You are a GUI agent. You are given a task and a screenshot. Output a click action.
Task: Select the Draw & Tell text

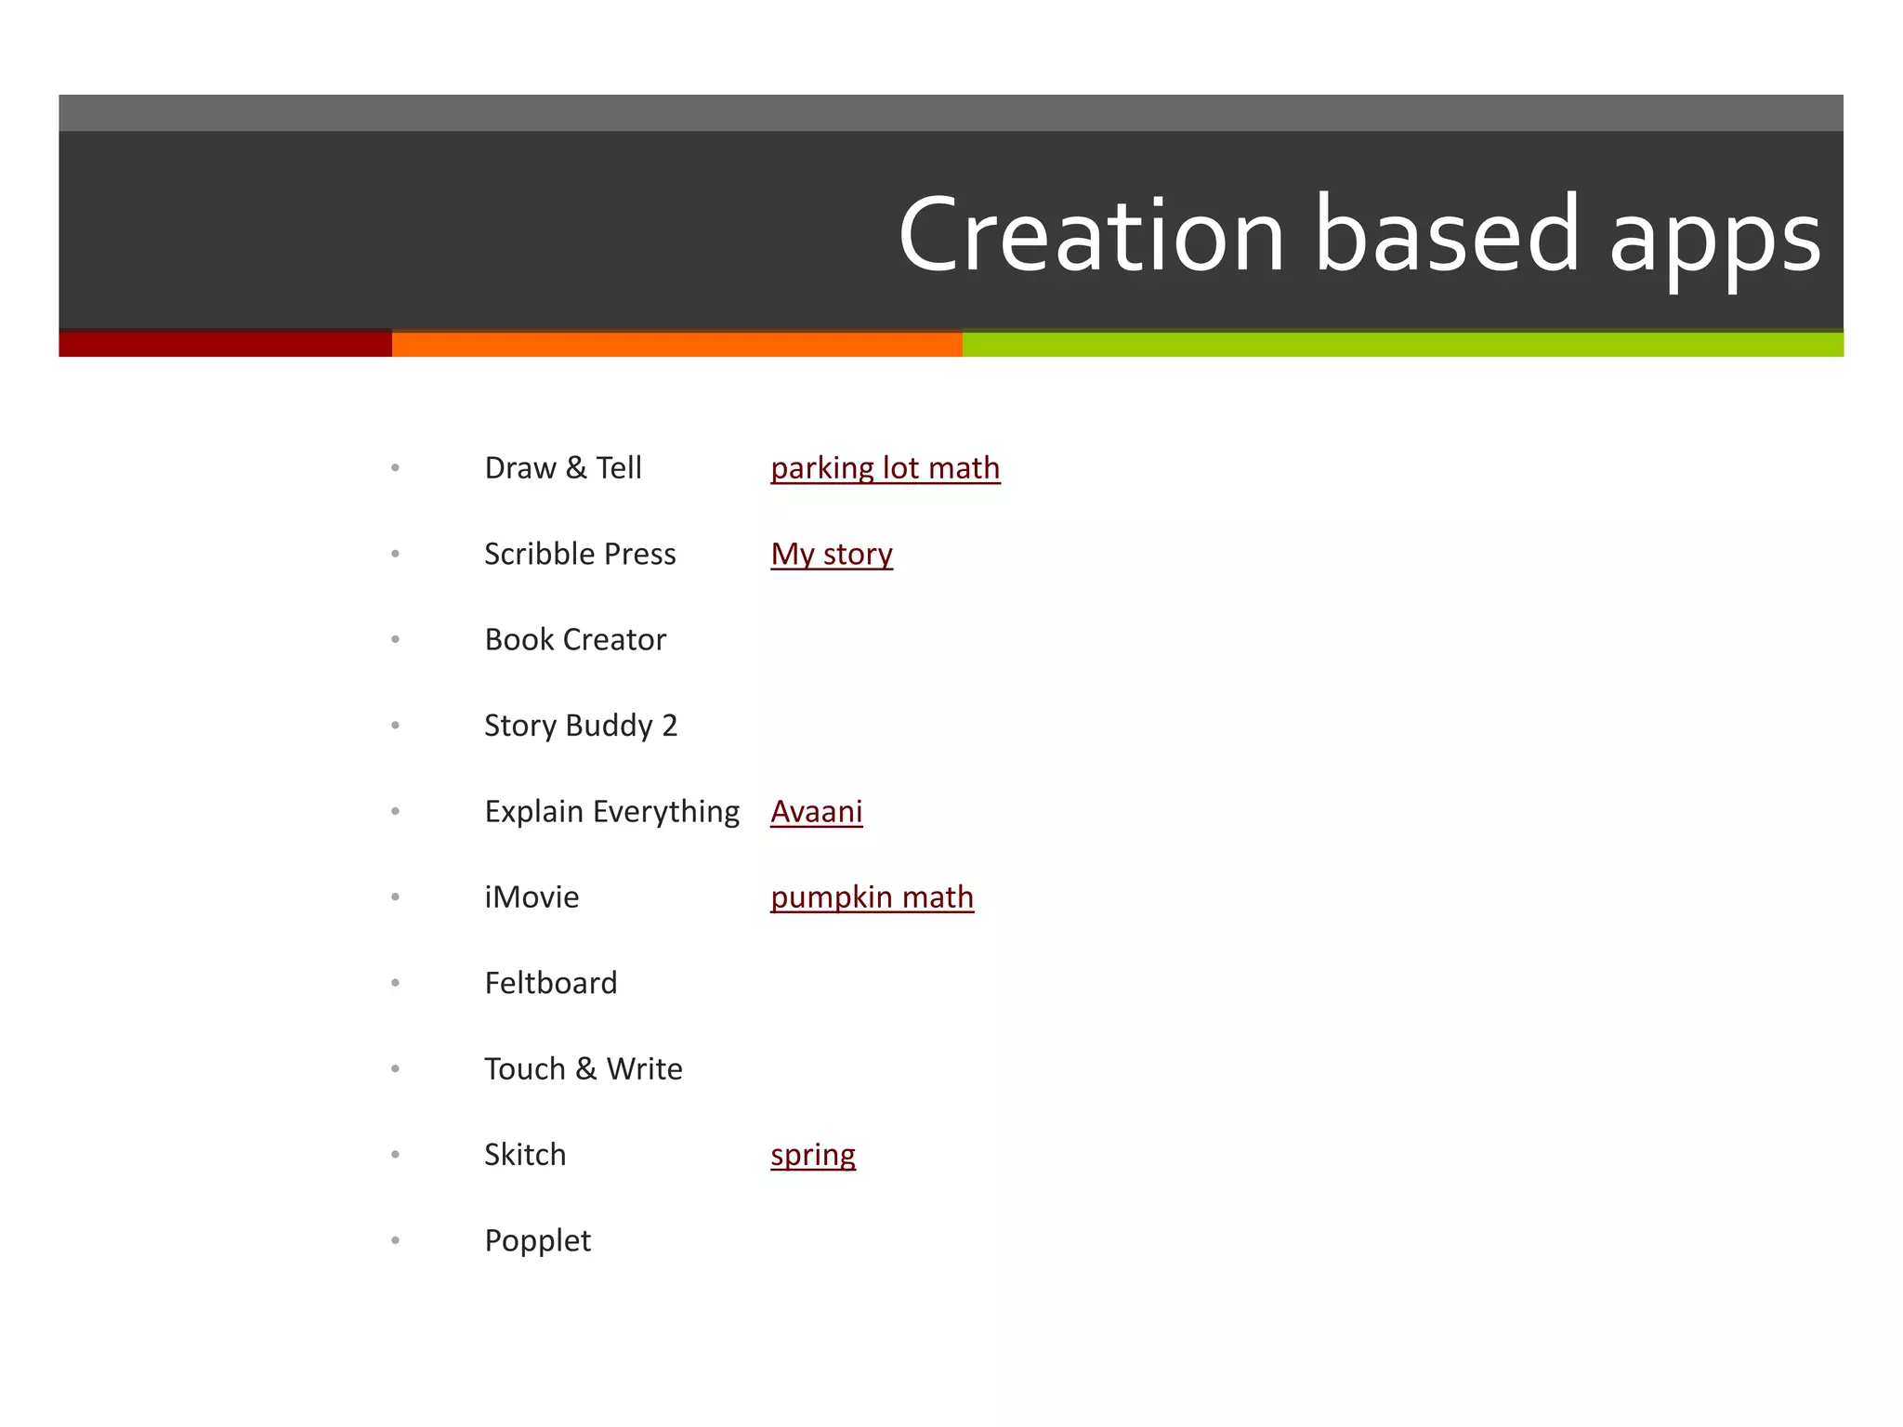[x=563, y=467]
